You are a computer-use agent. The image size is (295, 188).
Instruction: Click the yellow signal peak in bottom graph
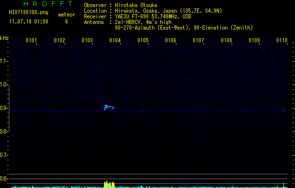pyautogui.click(x=109, y=184)
